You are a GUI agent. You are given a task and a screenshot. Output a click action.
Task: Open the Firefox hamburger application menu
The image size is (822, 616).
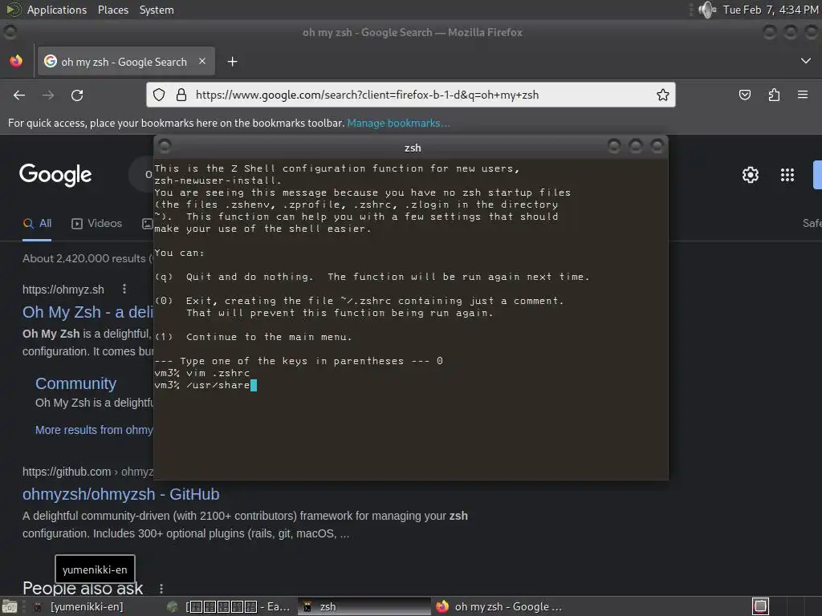(x=803, y=95)
